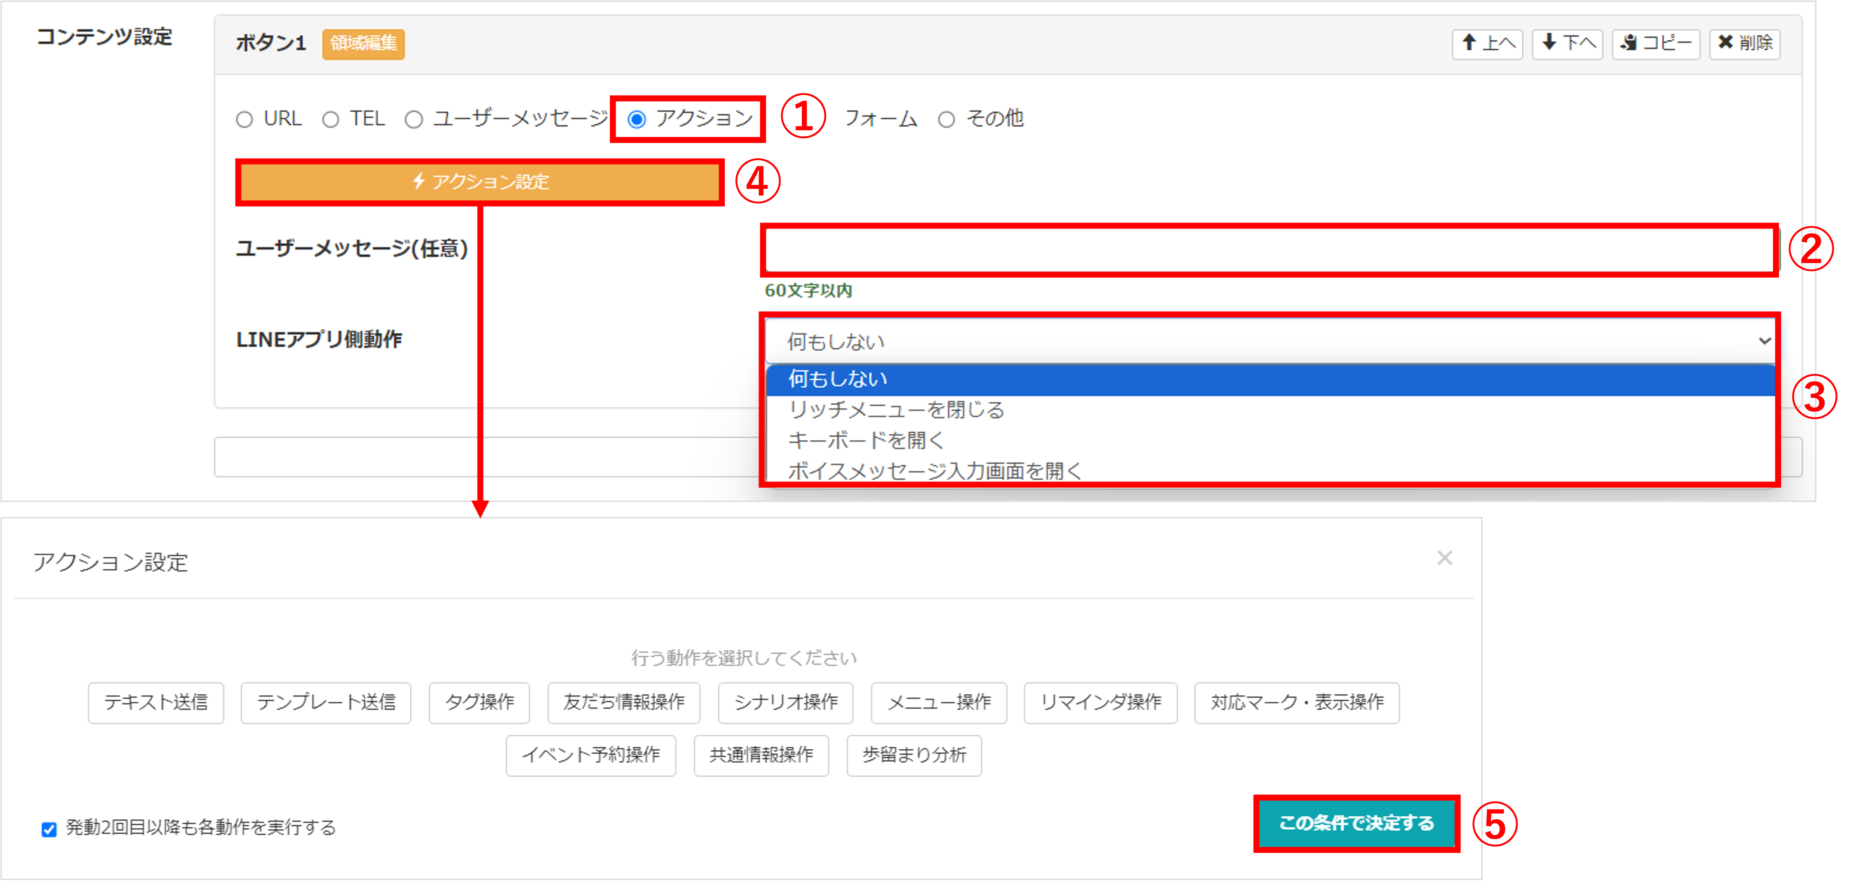This screenshot has height=884, width=1868.
Task: Choose the フォーム option
Action: click(881, 118)
